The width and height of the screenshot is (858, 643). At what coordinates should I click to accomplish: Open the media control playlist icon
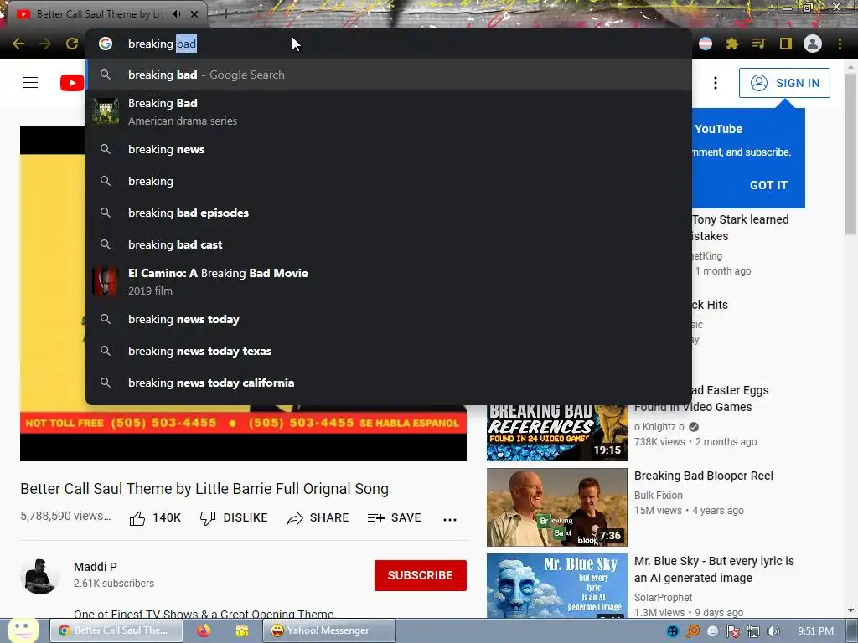[x=758, y=44]
